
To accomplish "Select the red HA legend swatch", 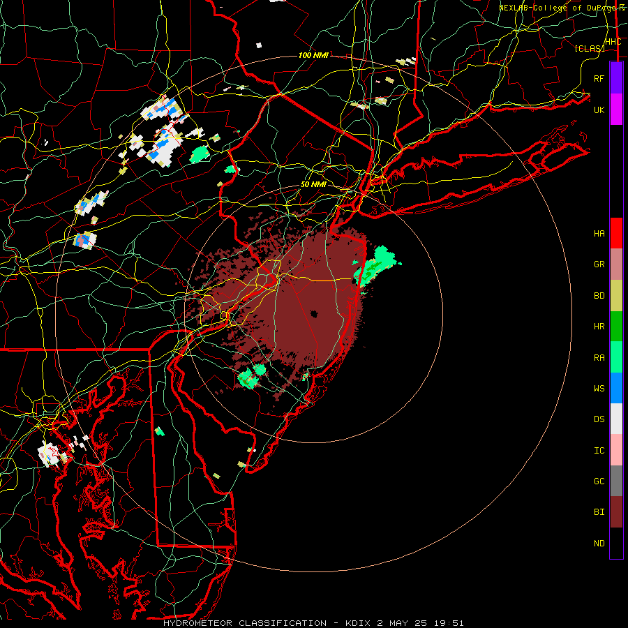I will point(616,233).
